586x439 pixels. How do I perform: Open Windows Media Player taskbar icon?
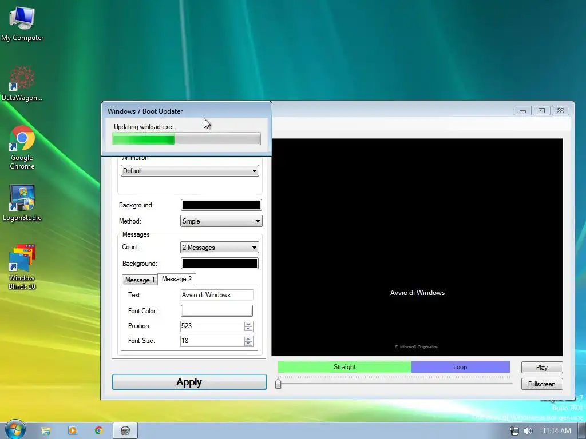point(73,431)
